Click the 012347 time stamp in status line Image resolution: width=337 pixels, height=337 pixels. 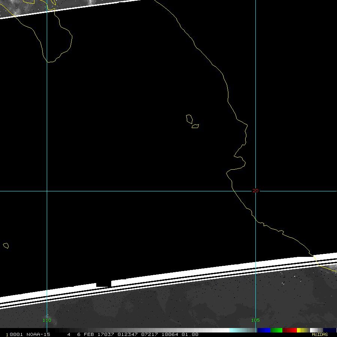[x=127, y=334]
